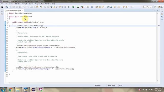
Task: Open the Run menu
Action: pos(42,4)
